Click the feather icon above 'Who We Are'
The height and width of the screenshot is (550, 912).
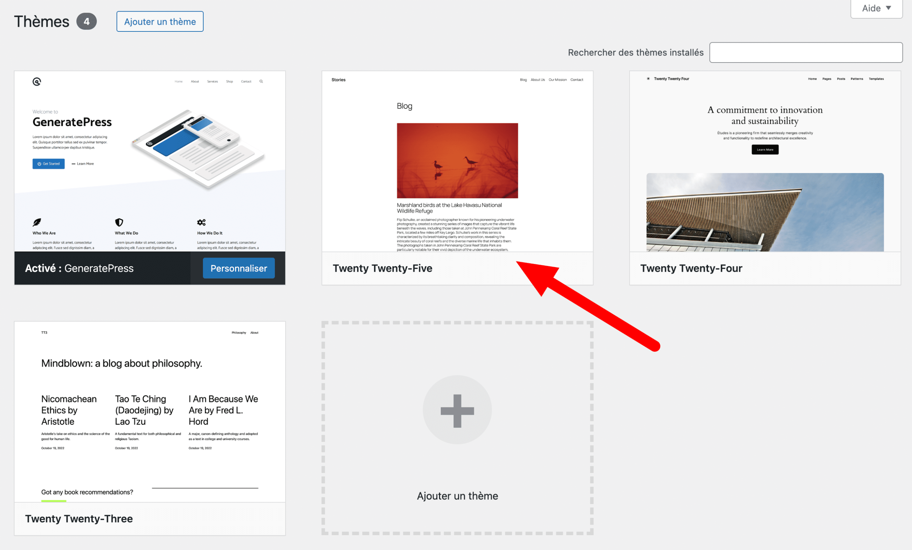coord(37,222)
